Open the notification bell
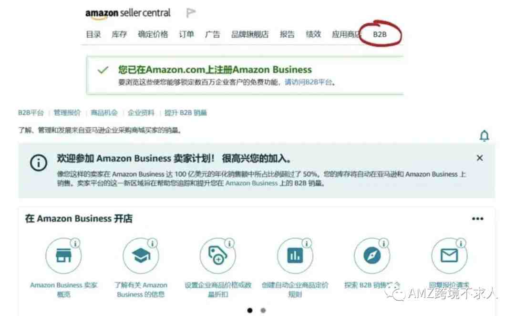515x316 pixels. click(x=484, y=135)
